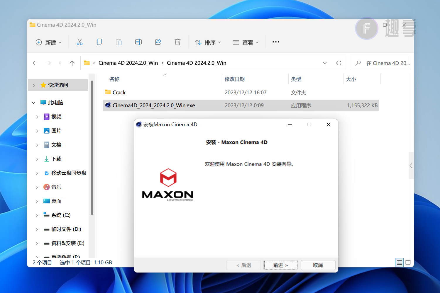Open the three-dots more options menu
Viewport: 440px width, 293px height.
pos(276,42)
